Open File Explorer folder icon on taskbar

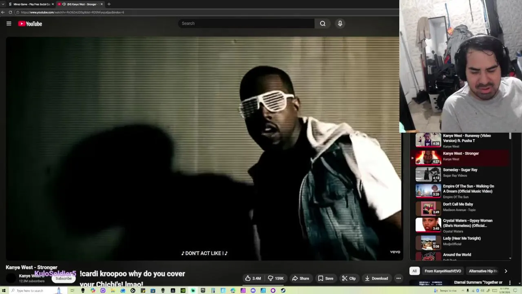(113, 290)
